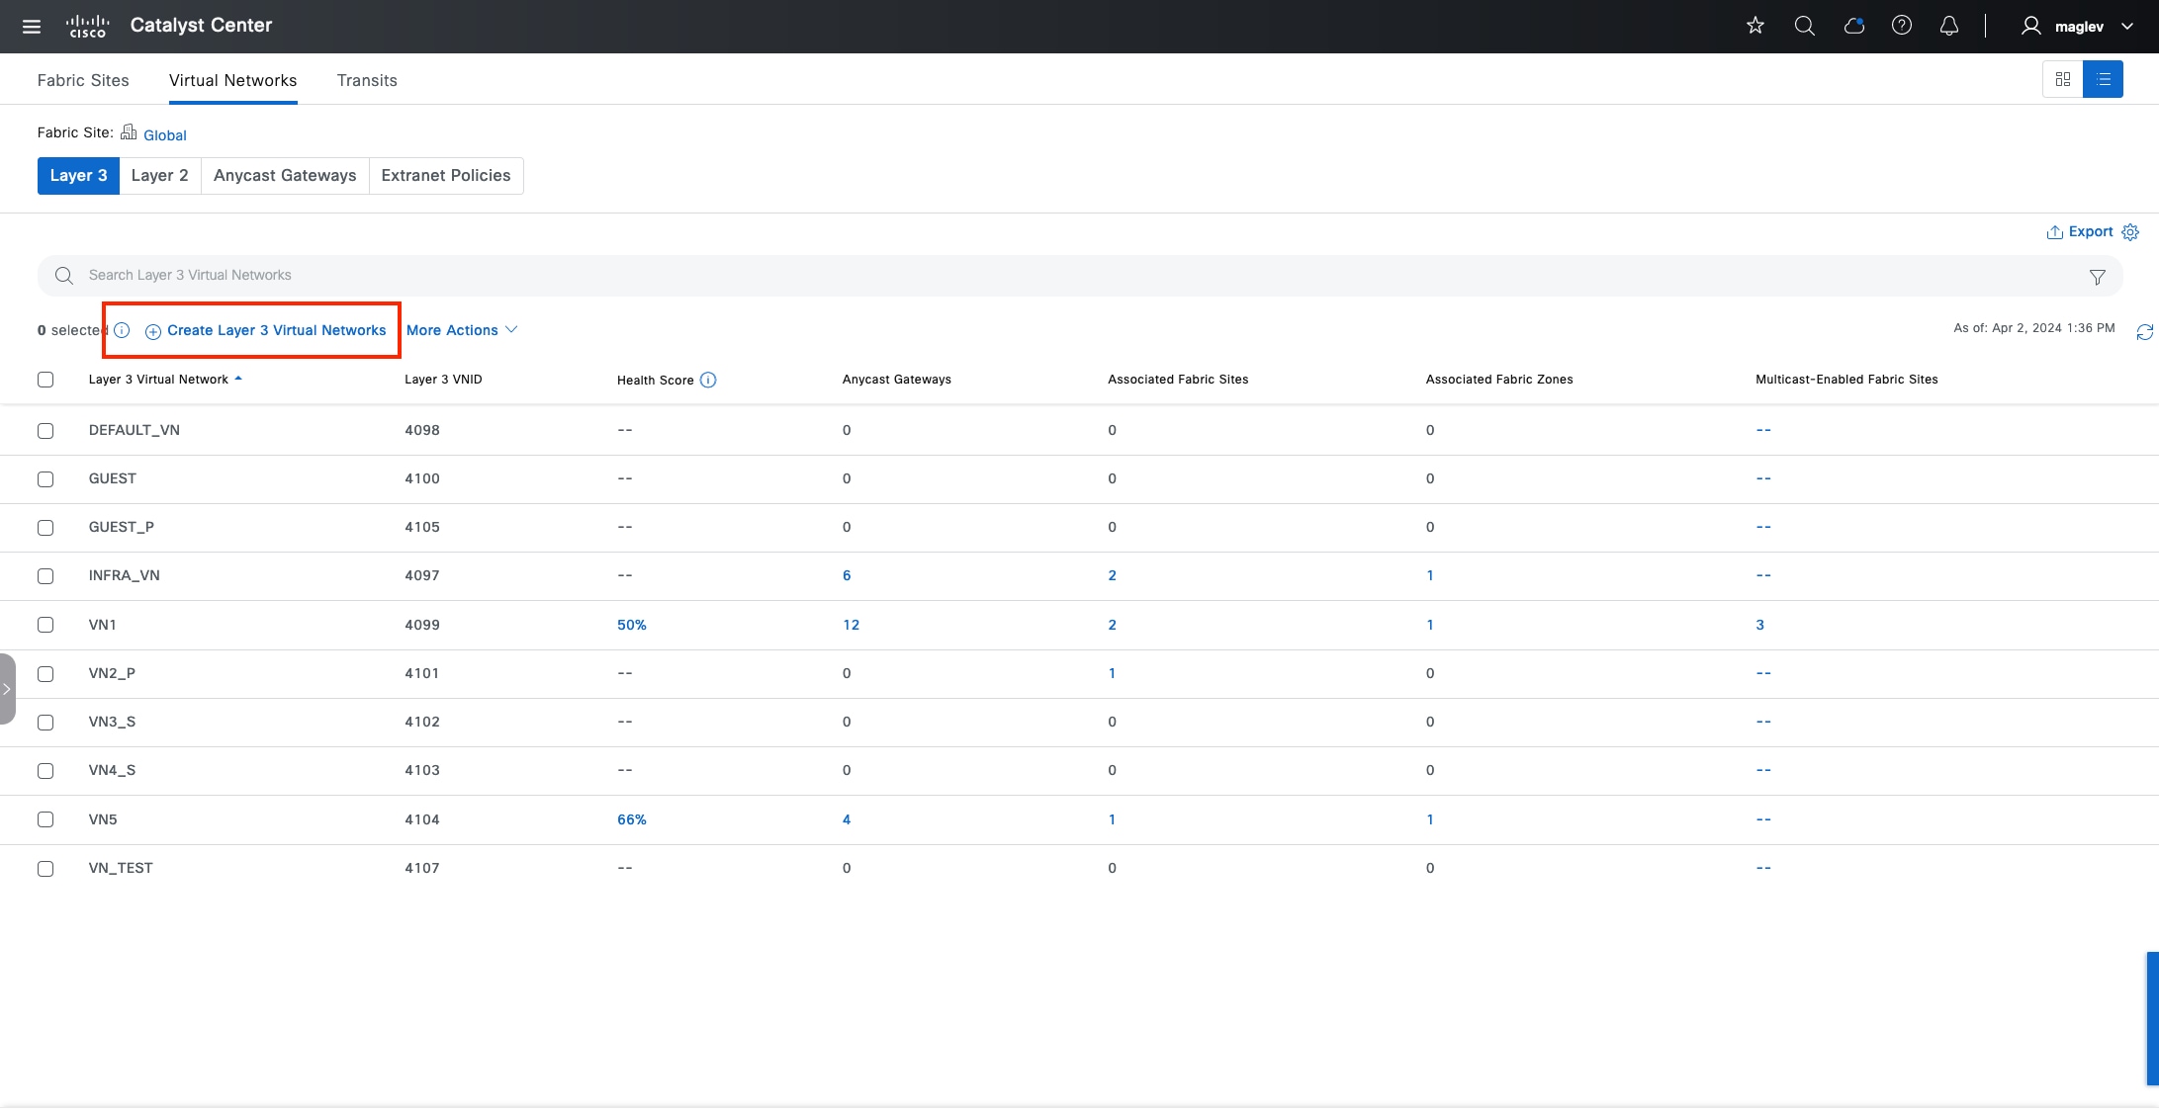
Task: Open the global search magnifier icon
Action: click(x=1804, y=26)
